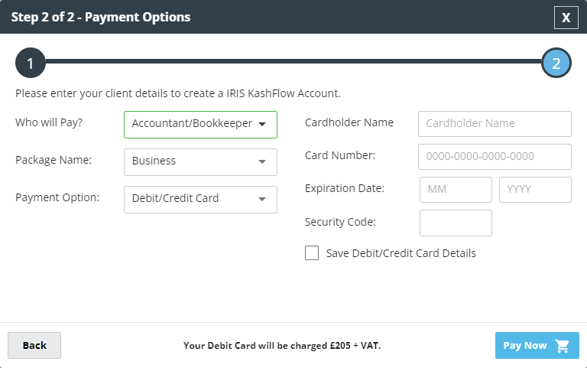
Task: Go to step 1 circle indicator
Action: pos(31,63)
